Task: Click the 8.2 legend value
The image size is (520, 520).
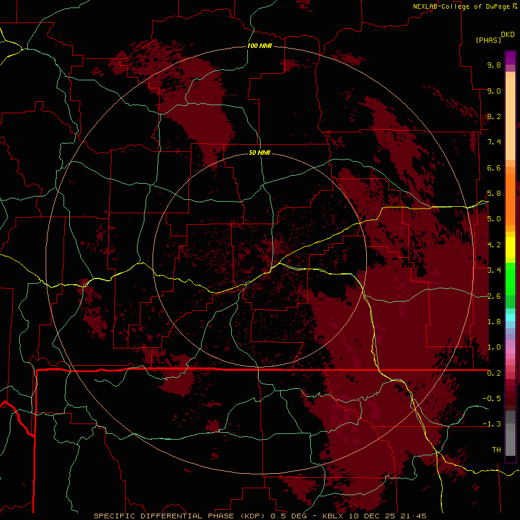Action: pos(494,116)
